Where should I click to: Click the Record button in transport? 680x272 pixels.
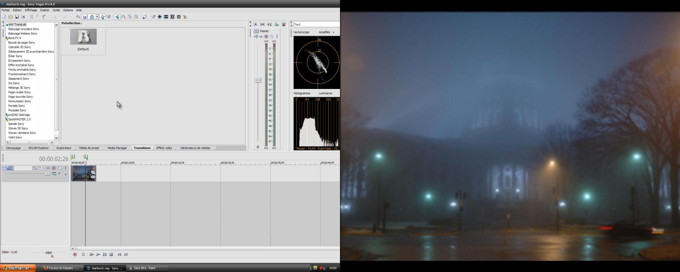pos(75,254)
